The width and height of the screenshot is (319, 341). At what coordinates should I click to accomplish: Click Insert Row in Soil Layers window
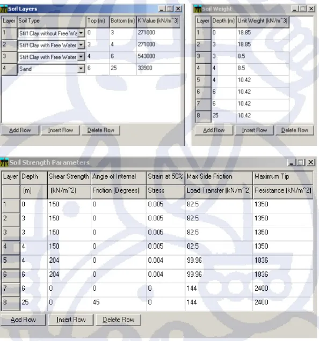coord(60,130)
